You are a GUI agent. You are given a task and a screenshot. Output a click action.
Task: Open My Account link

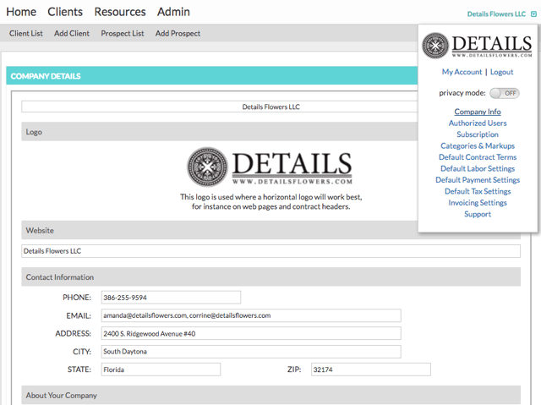[x=462, y=72]
